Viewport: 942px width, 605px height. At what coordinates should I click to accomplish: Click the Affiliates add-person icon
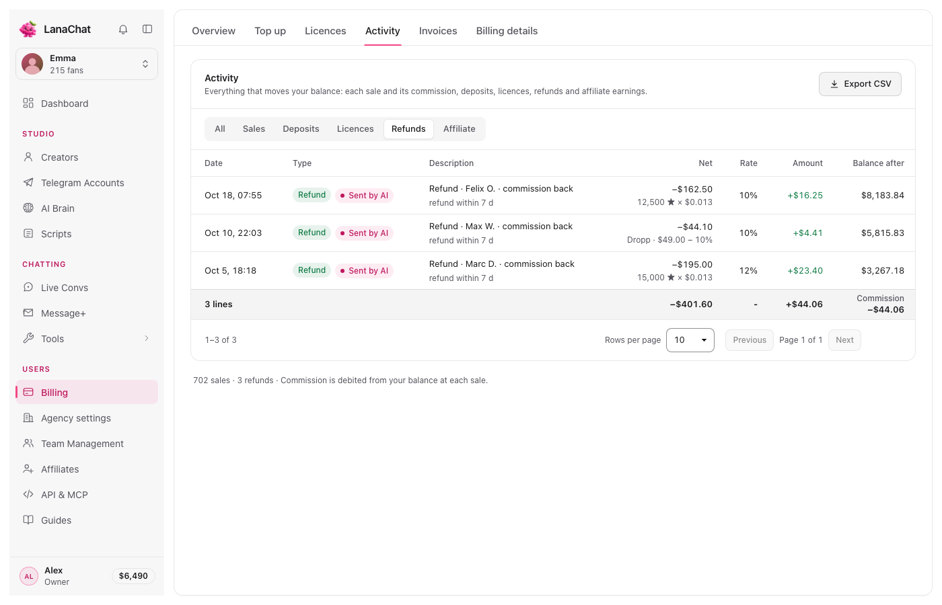[x=28, y=469]
